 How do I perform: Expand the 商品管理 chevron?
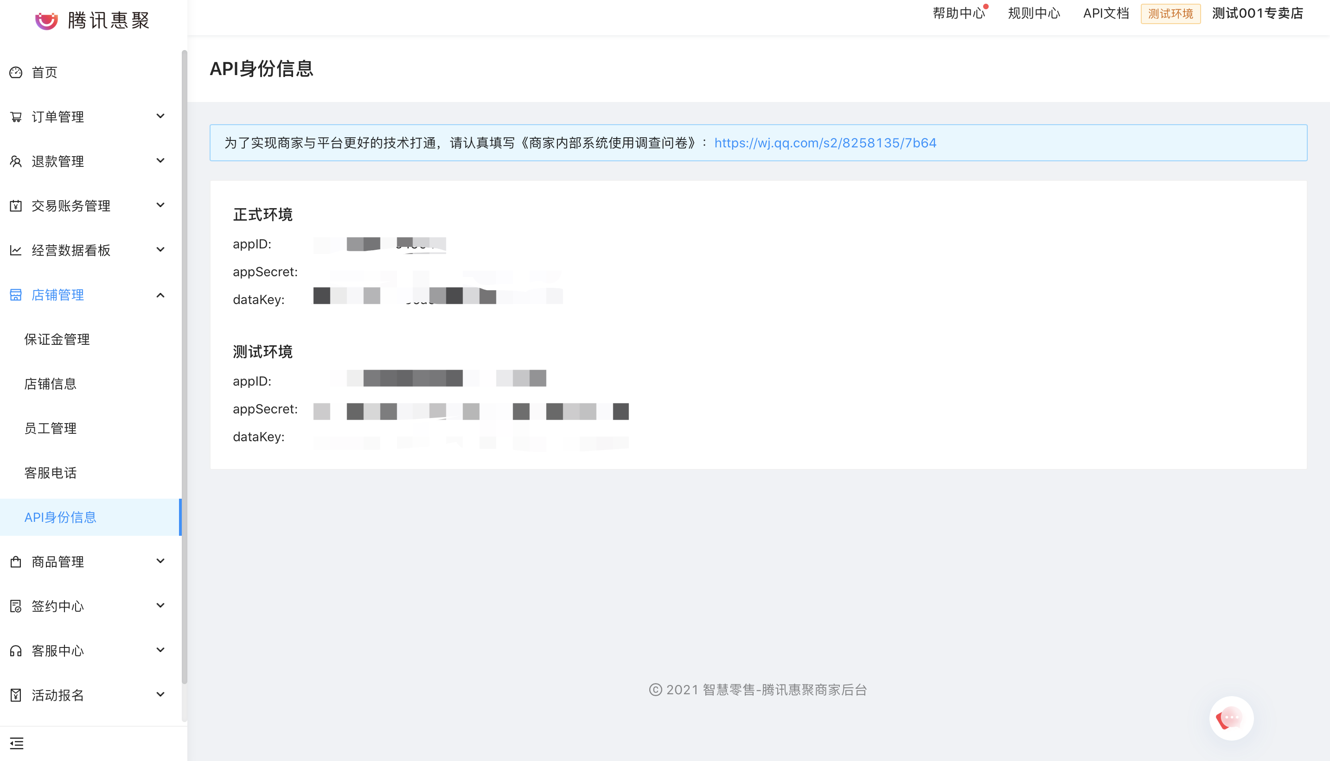point(160,561)
